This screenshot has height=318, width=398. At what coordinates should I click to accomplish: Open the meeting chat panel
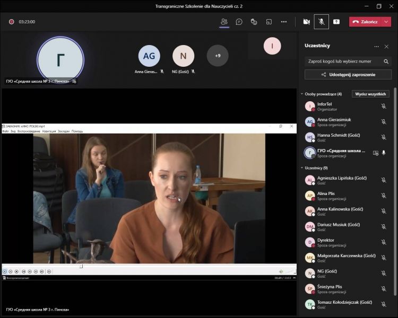click(239, 22)
